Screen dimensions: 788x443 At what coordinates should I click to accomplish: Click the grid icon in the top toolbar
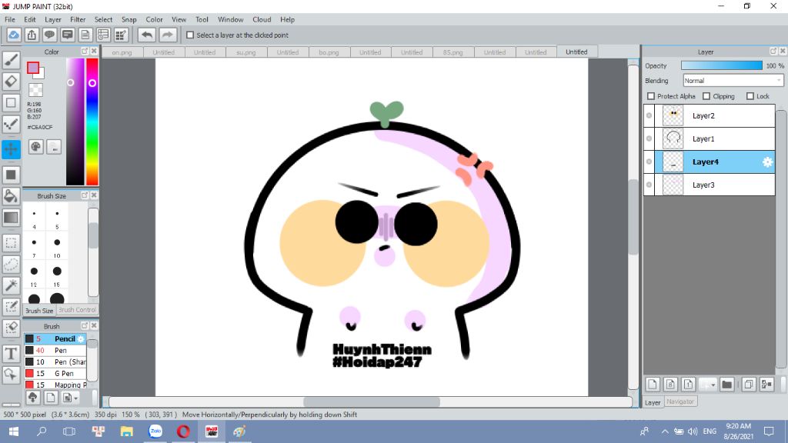(121, 35)
